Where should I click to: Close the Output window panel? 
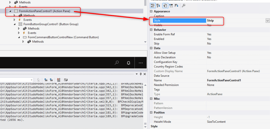[145, 74]
